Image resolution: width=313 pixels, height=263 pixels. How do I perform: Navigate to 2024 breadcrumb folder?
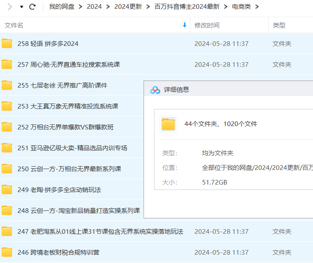[x=94, y=7]
